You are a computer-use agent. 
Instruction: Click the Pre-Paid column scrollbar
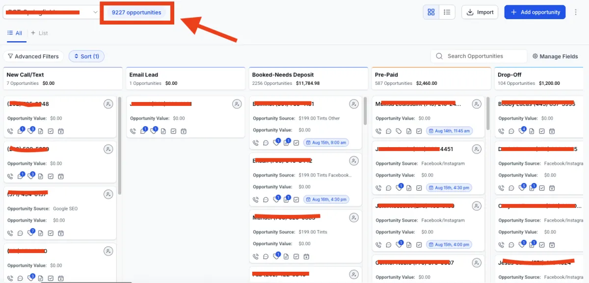487,113
